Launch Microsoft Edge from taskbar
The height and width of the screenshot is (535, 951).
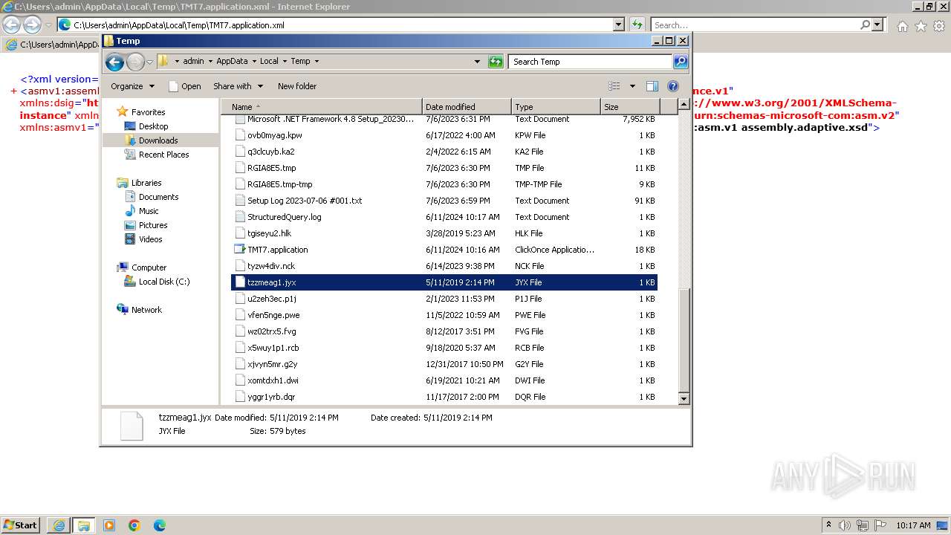click(x=160, y=525)
